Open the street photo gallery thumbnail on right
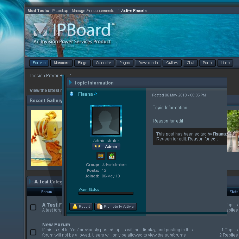Viewport: 239px width, 239px height. point(233,131)
